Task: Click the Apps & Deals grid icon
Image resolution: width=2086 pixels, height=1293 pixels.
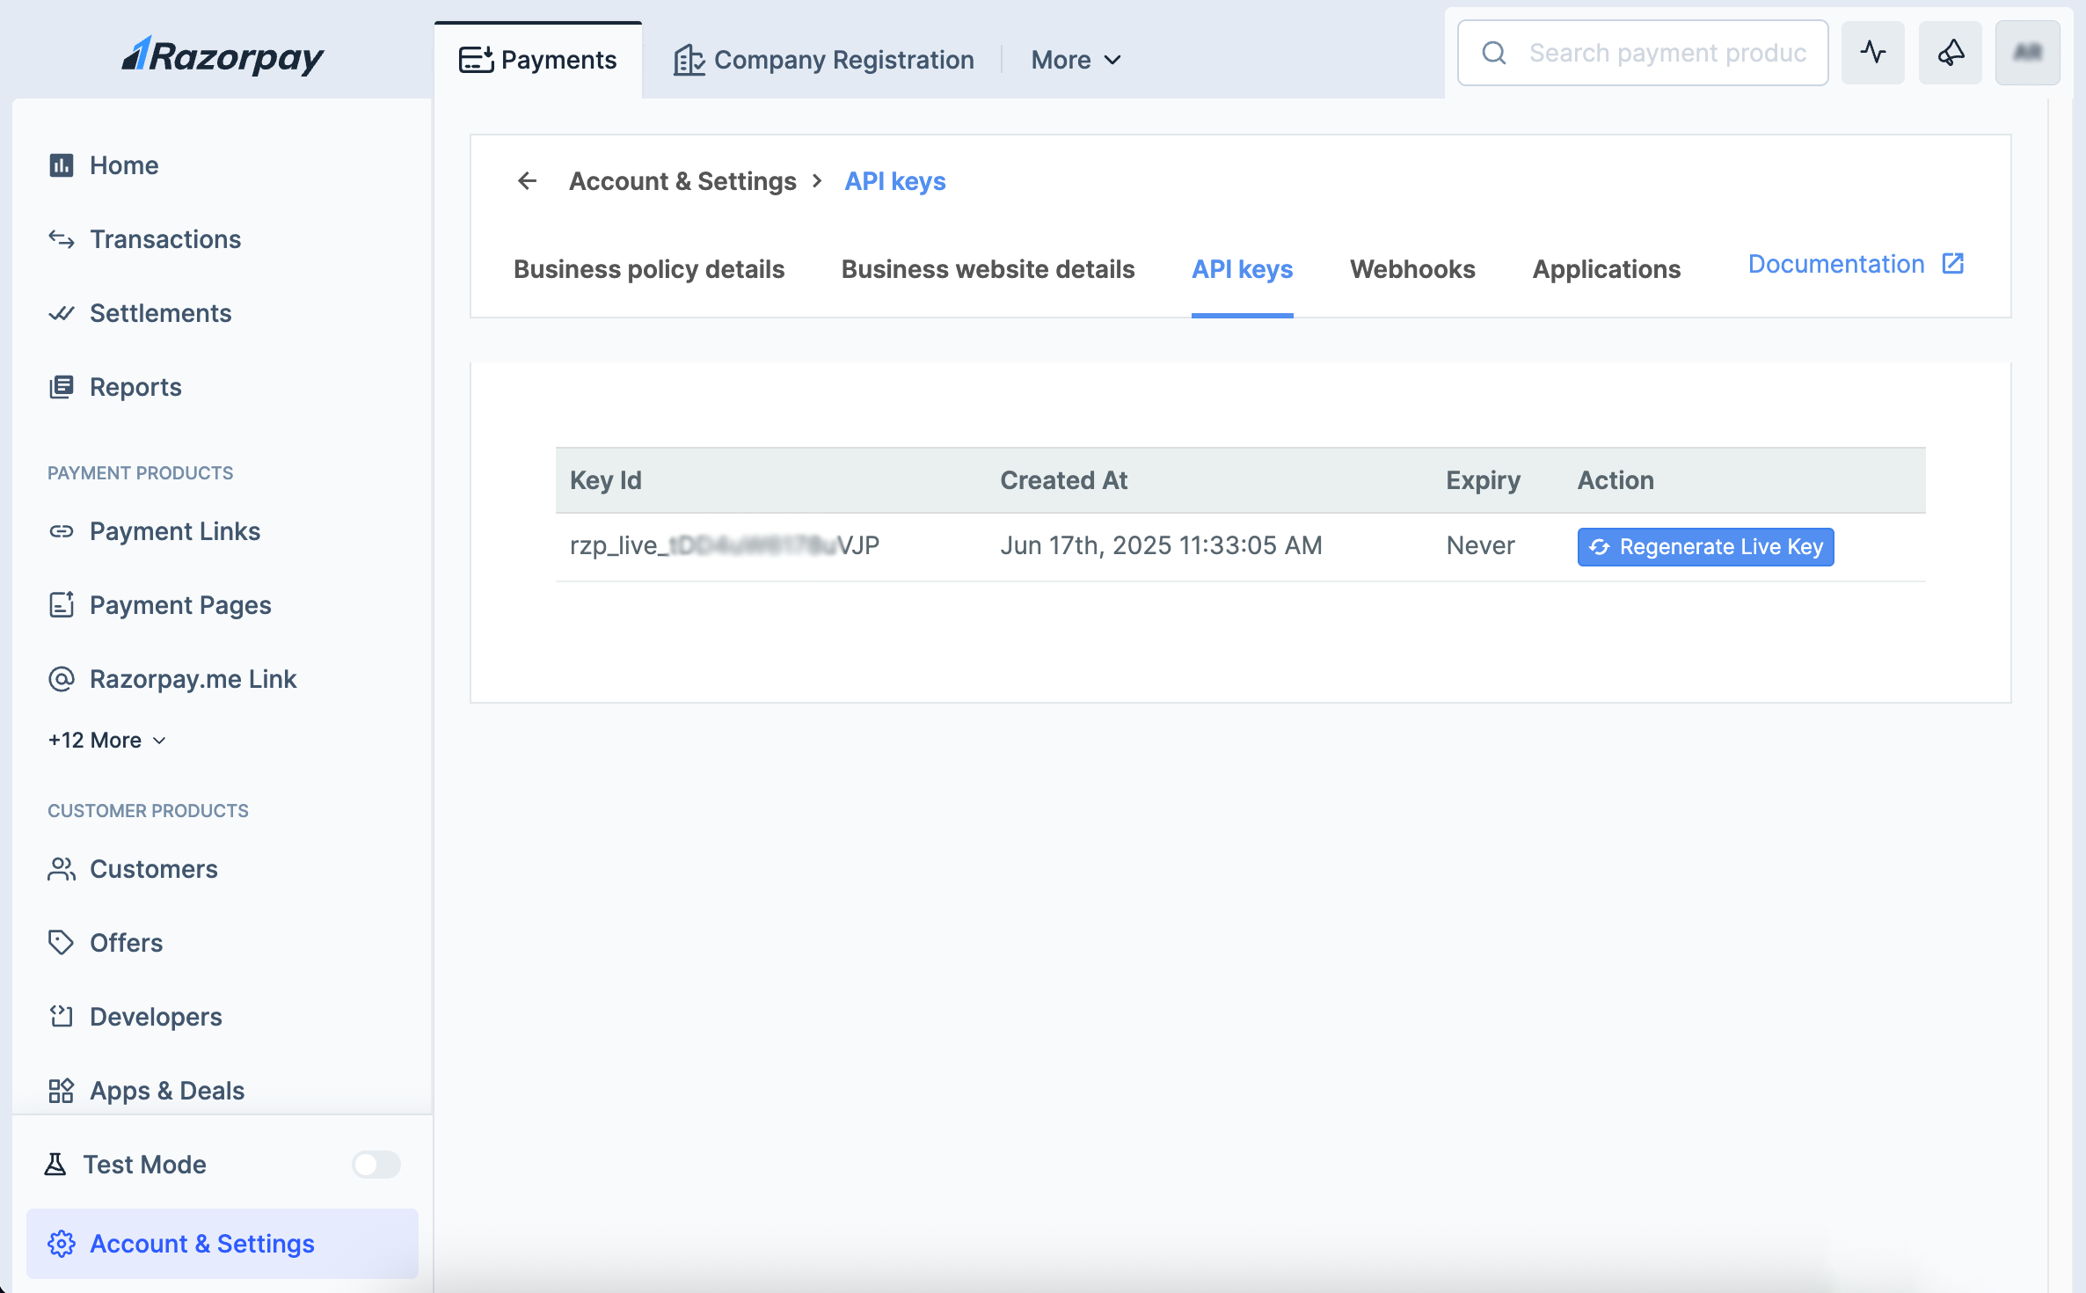Action: 62,1091
